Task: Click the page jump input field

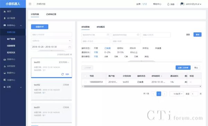Action: (x=194, y=94)
